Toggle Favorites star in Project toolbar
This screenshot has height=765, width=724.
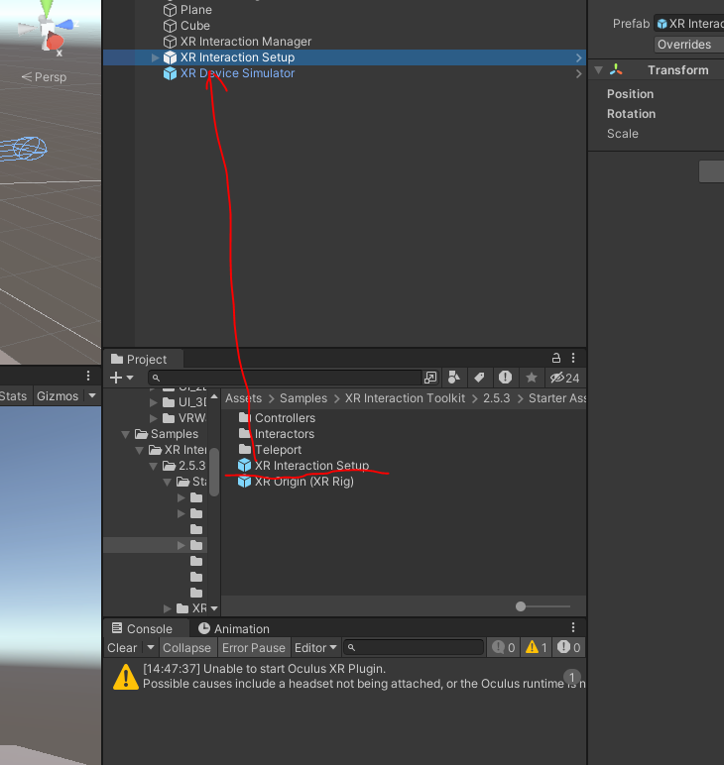[532, 378]
